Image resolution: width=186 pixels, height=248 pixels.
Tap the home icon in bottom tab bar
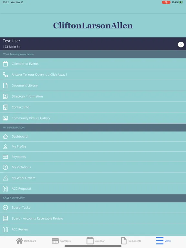click(x=19, y=241)
